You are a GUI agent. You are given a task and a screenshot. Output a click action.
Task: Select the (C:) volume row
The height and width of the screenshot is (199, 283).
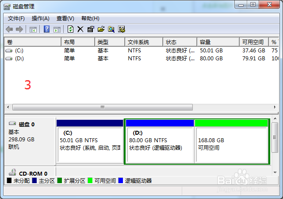tap(141, 51)
